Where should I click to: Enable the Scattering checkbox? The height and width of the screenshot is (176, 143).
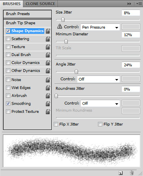pos(8,39)
